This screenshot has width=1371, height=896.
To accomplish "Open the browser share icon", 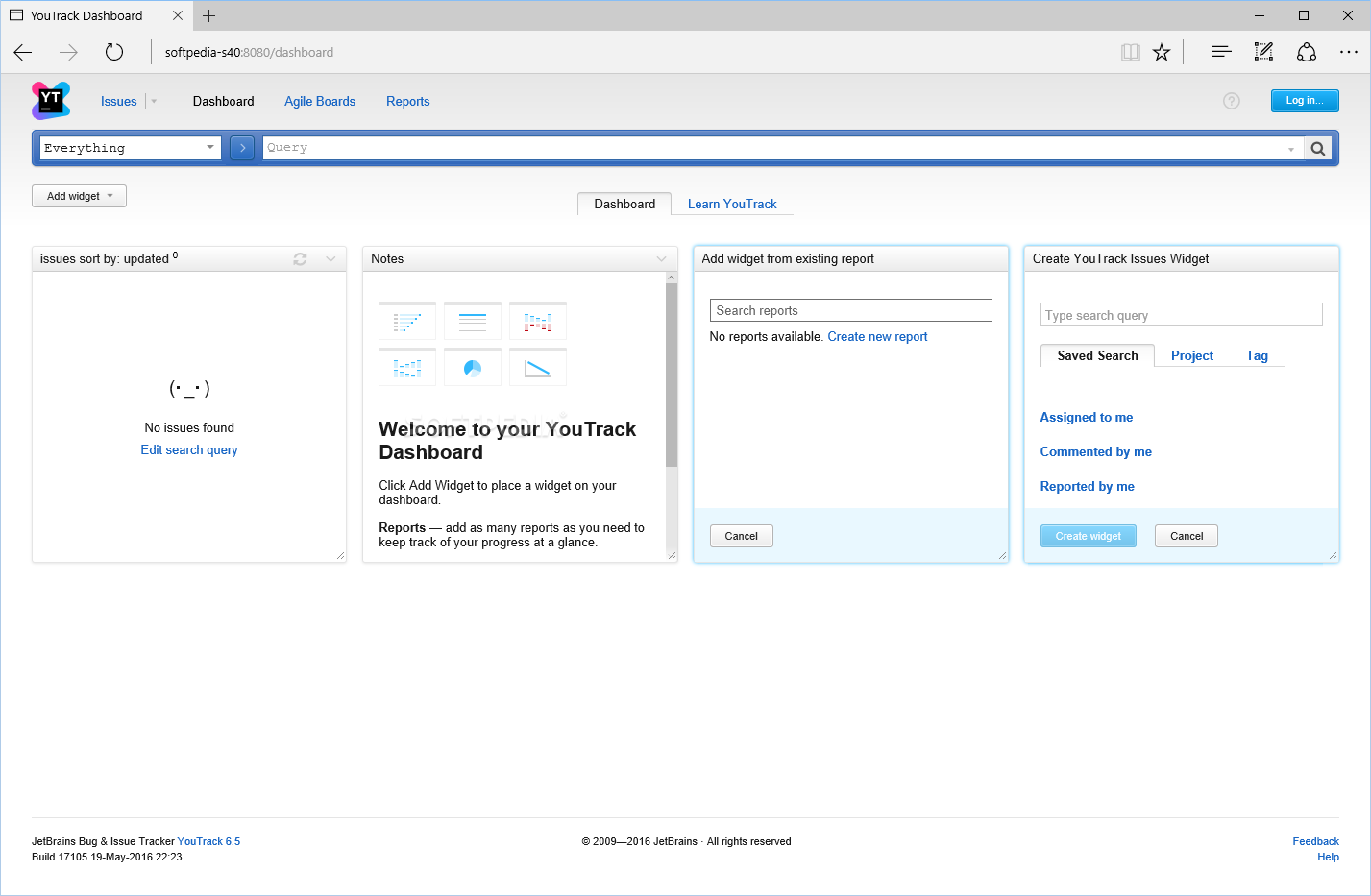I will [x=1307, y=52].
